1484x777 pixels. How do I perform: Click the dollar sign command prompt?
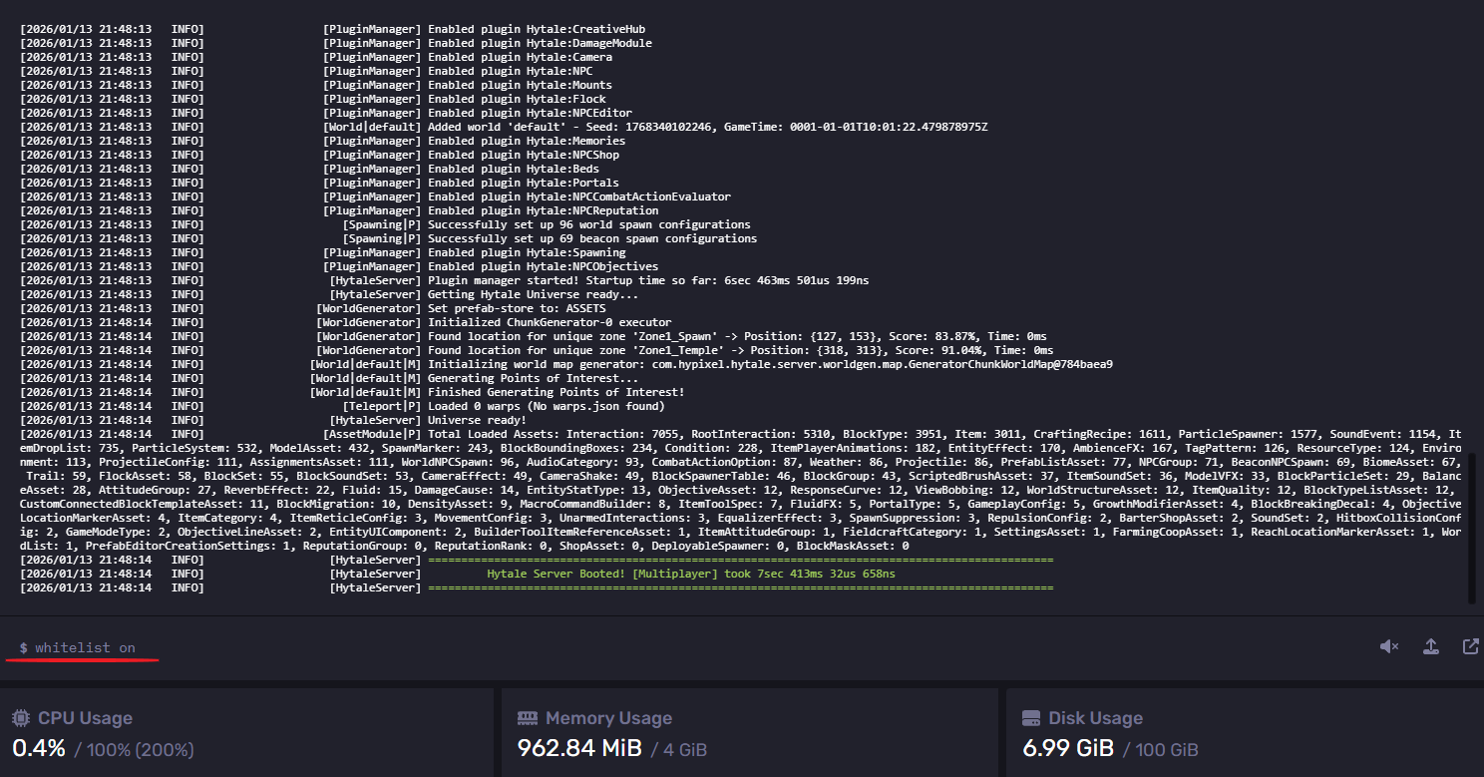[23, 648]
